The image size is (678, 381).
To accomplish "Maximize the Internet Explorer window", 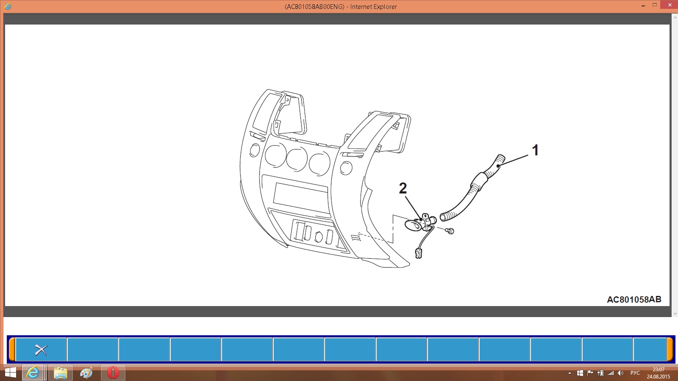I will [x=655, y=6].
